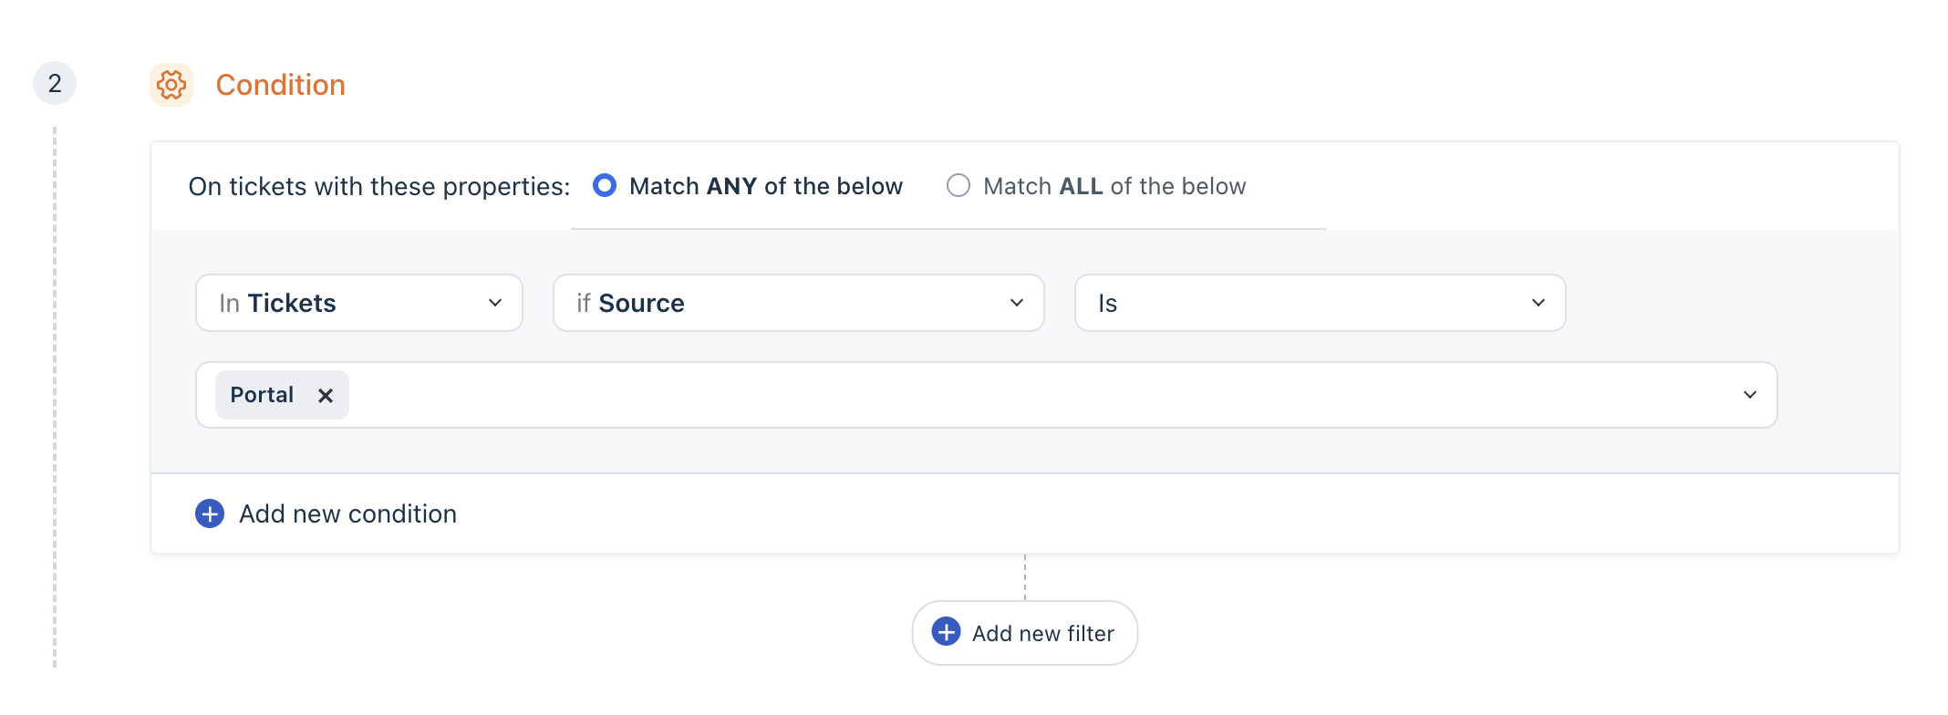Open the 'if Source' field dropdown

tap(784, 303)
